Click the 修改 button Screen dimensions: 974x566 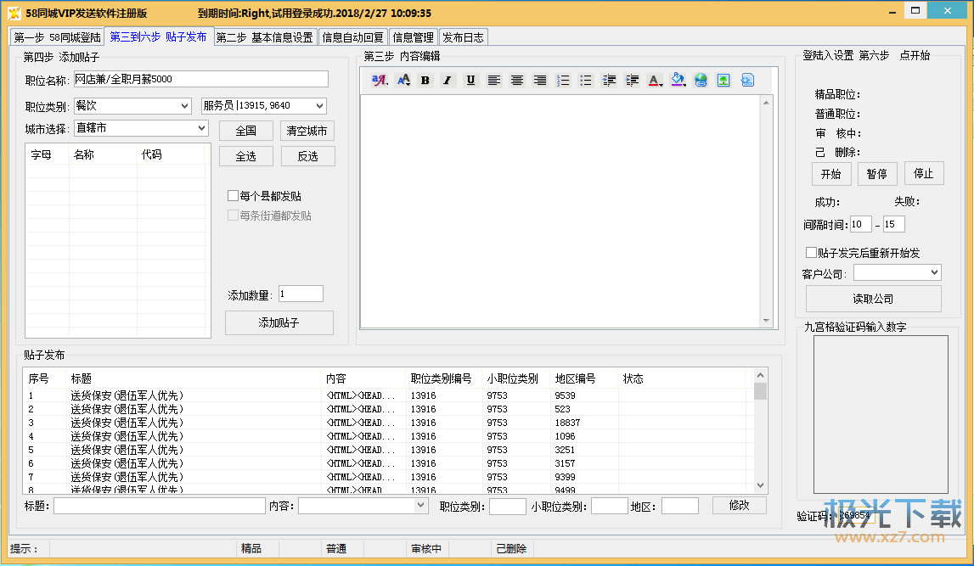coord(739,505)
